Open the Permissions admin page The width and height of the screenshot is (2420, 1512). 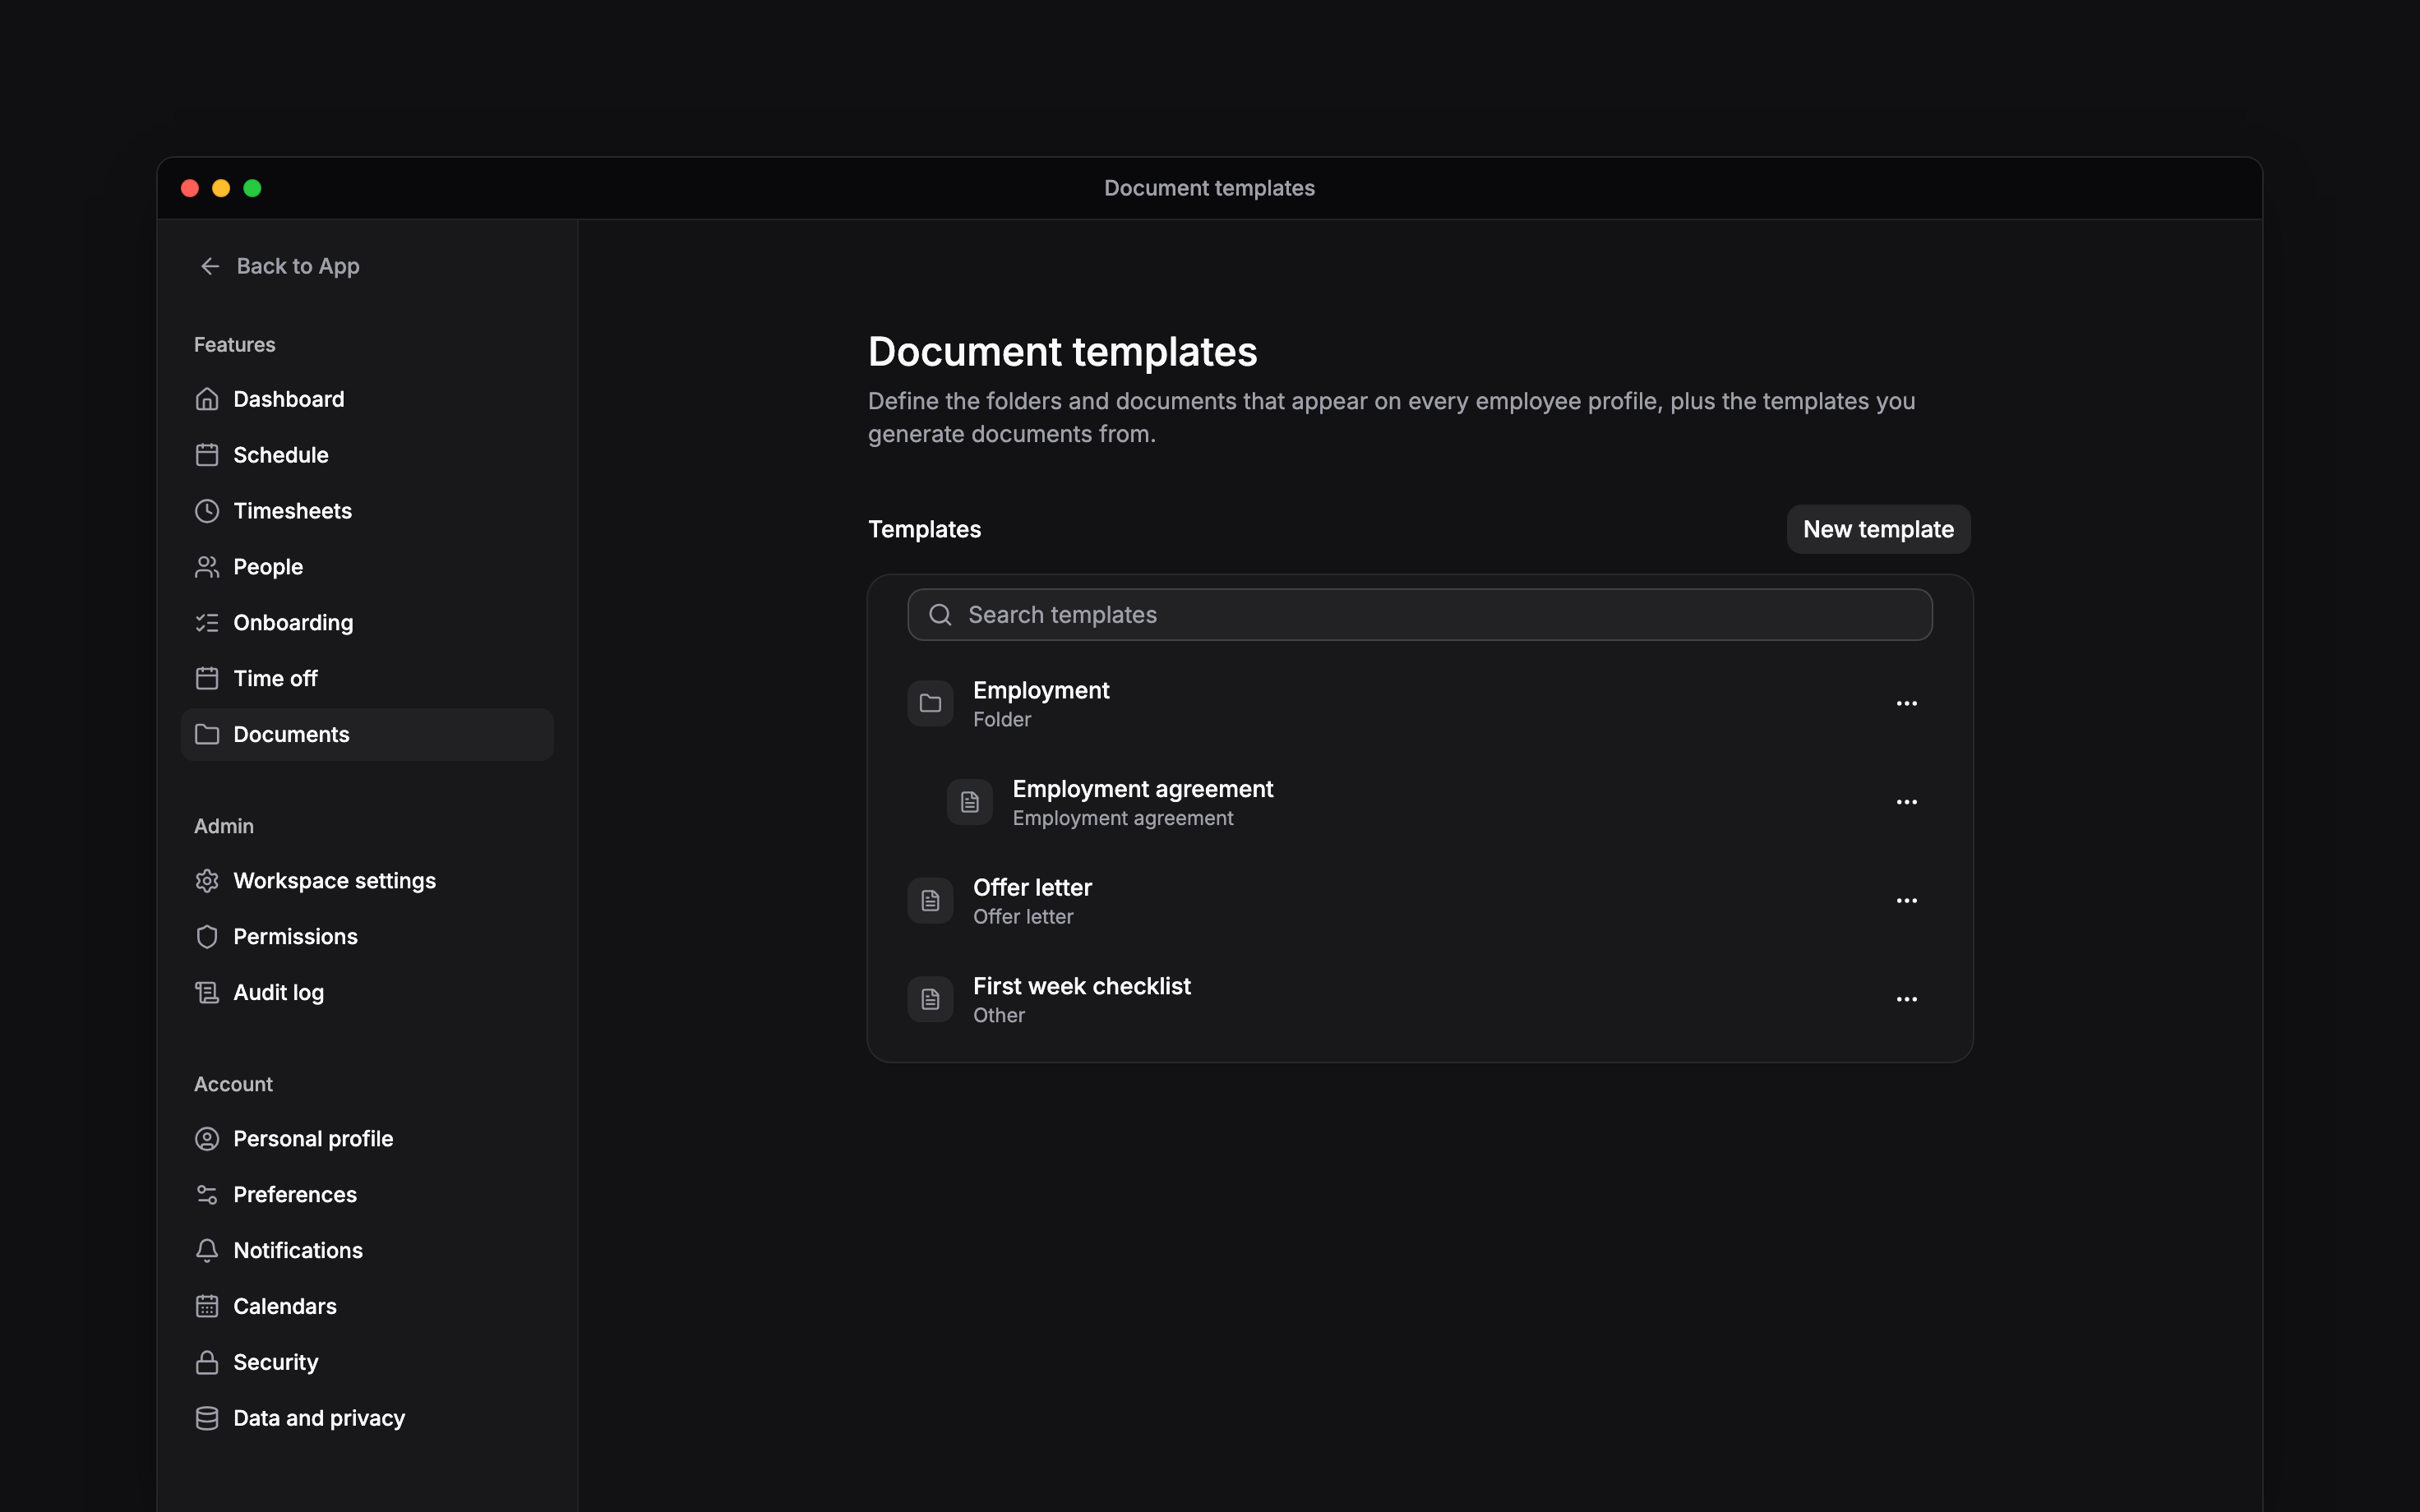tap(367, 937)
